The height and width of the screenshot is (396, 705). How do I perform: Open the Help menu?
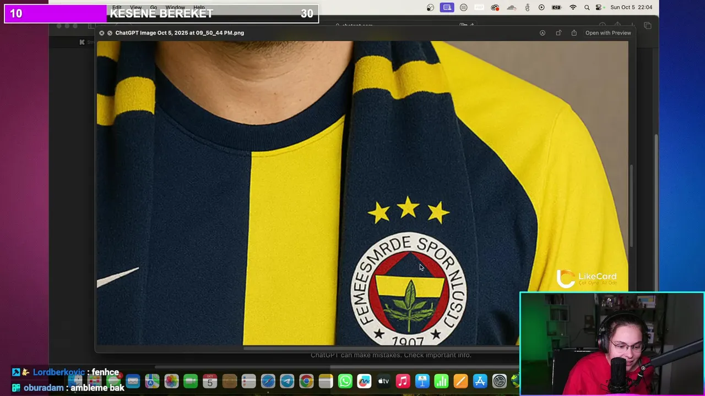coord(199,8)
